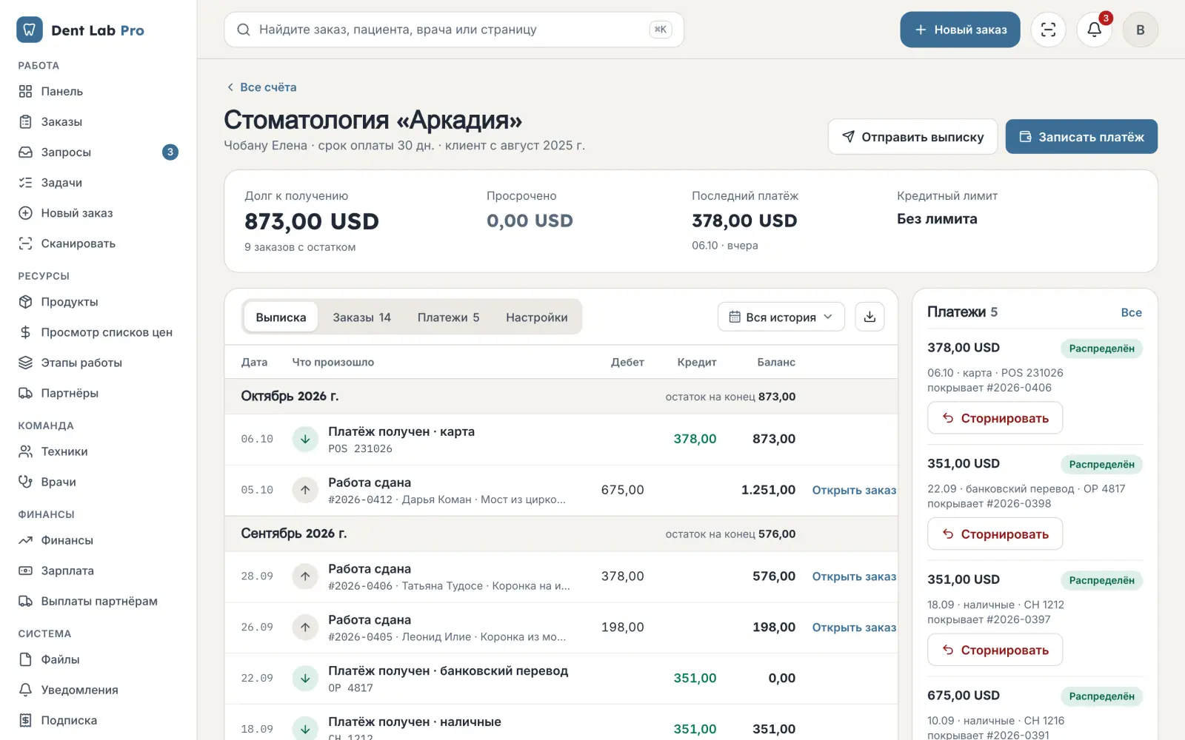Click Записать платёж button
The image size is (1185, 740).
point(1081,137)
